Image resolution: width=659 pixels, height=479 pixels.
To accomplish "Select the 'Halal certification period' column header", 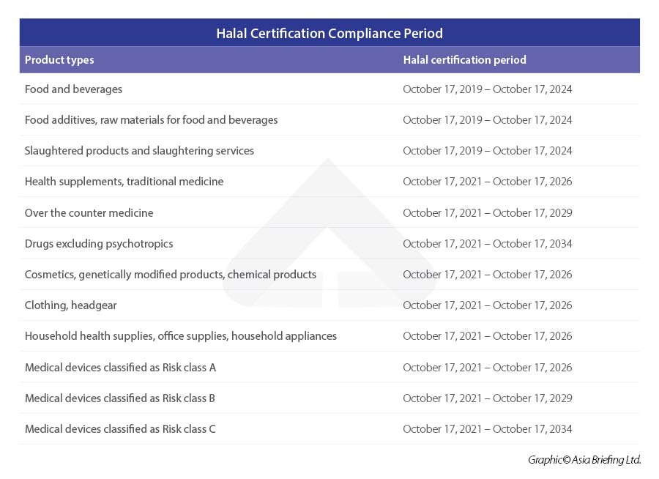I will point(464,60).
